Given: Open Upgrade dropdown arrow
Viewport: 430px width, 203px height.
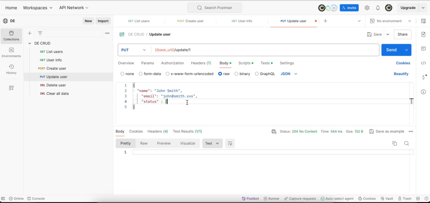Looking at the screenshot, I should pyautogui.click(x=423, y=8).
